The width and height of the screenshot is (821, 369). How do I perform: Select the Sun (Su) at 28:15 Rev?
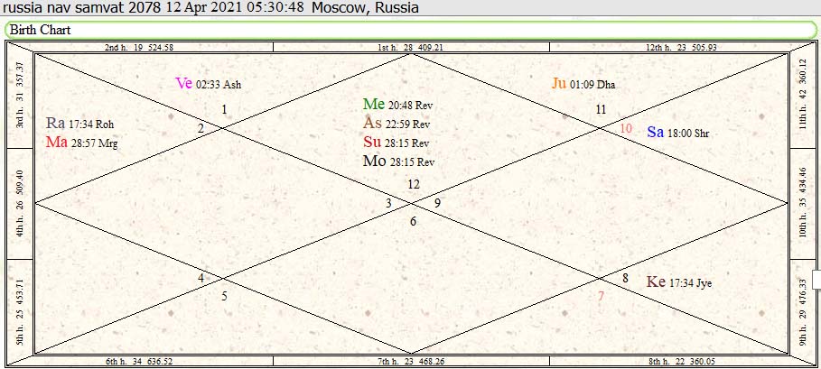(397, 143)
